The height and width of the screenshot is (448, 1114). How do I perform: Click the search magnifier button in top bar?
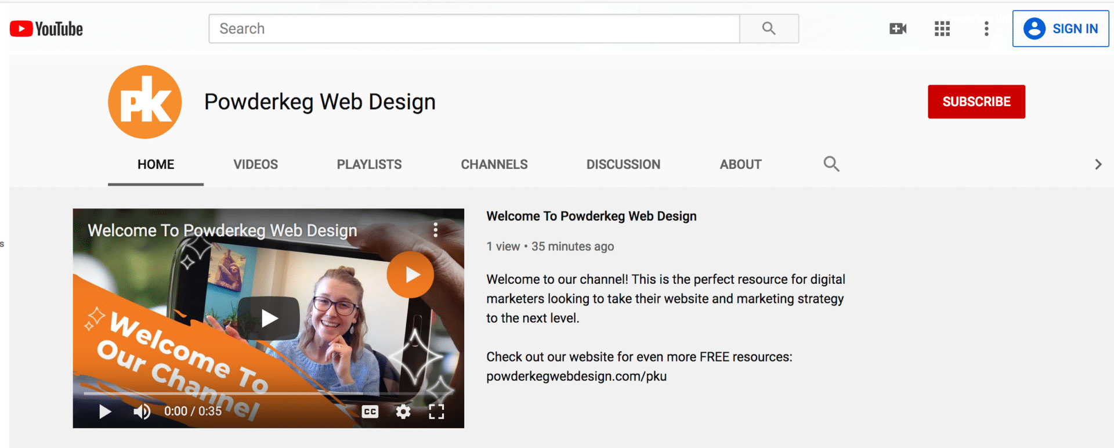[x=769, y=28]
